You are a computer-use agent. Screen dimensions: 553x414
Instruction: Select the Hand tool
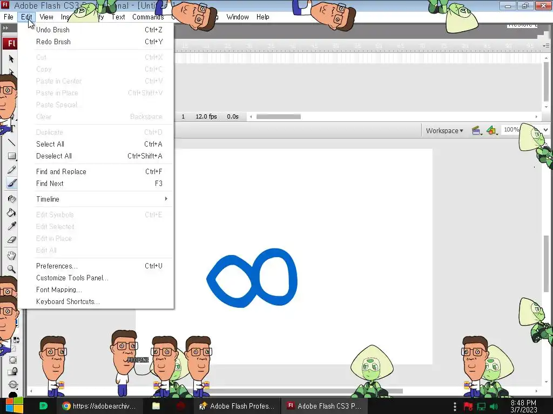pyautogui.click(x=12, y=255)
